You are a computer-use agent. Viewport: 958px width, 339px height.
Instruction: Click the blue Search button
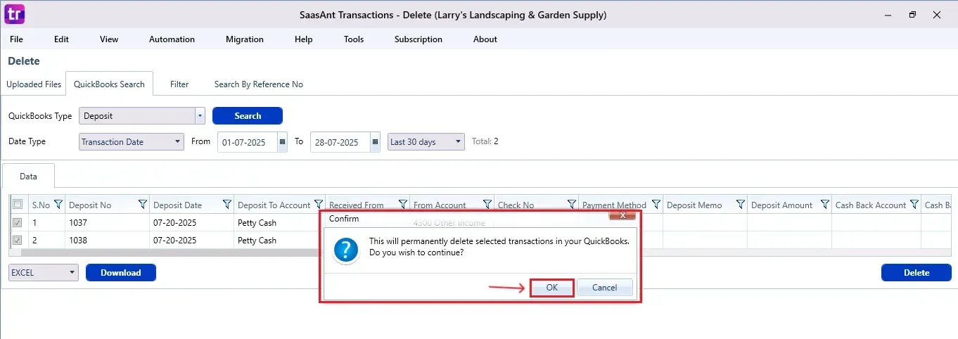248,116
